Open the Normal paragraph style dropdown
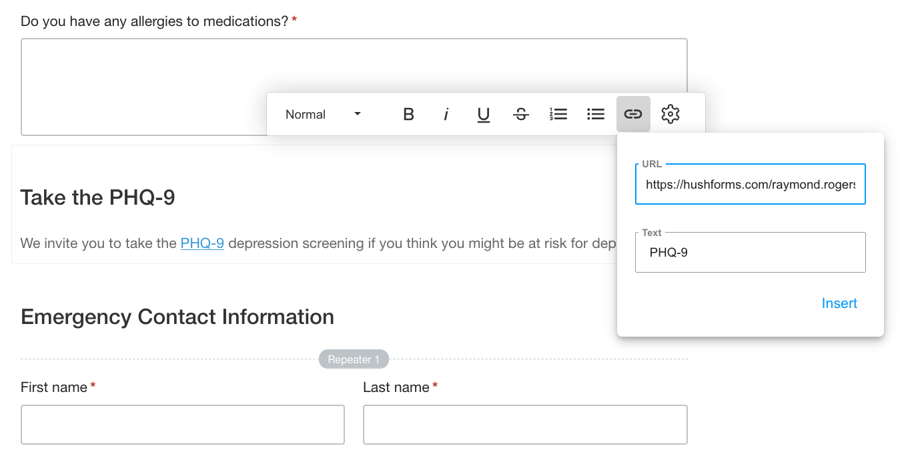This screenshot has width=910, height=468. coord(323,114)
